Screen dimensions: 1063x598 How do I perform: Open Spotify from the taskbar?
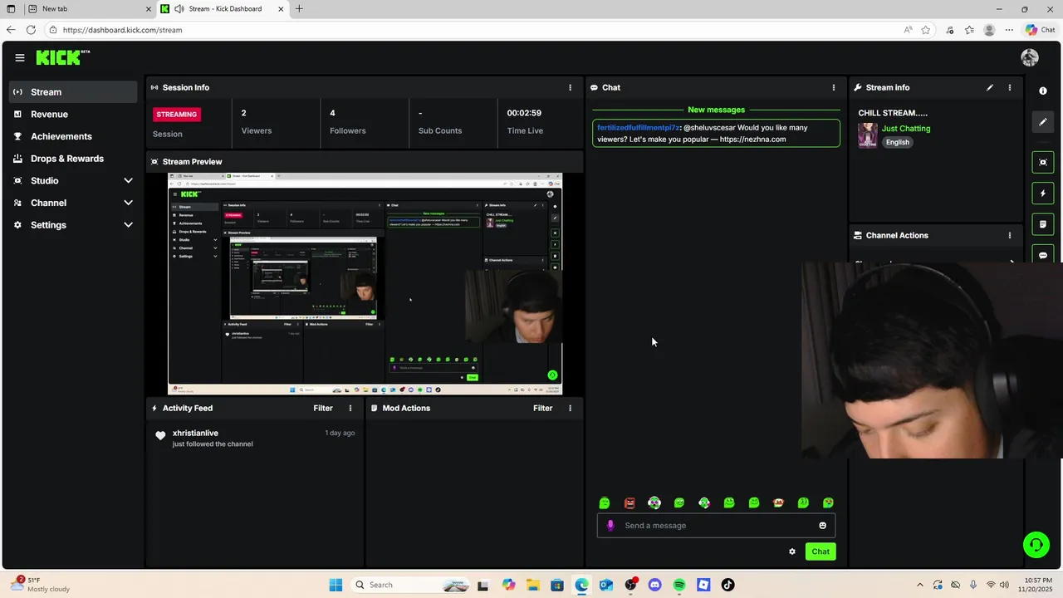(x=679, y=585)
